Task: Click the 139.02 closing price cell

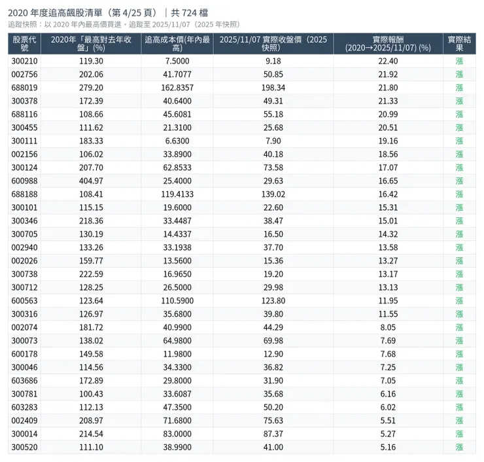Action: (x=273, y=194)
